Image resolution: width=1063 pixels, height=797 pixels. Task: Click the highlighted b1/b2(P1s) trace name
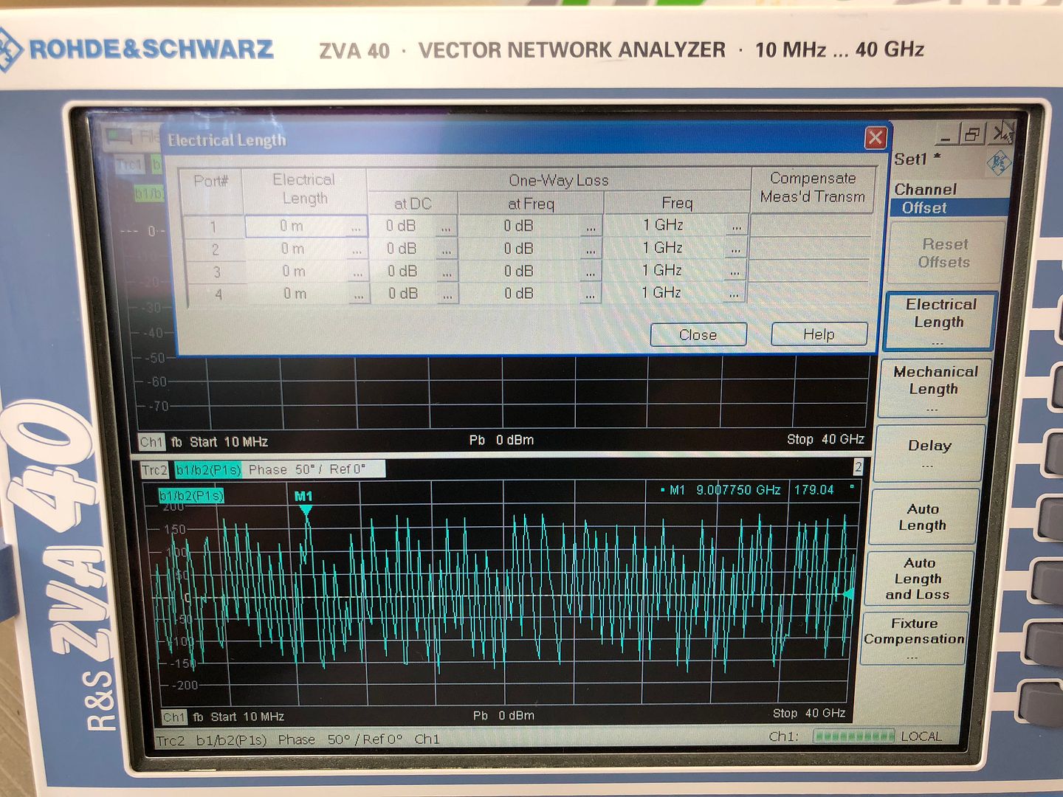208,470
